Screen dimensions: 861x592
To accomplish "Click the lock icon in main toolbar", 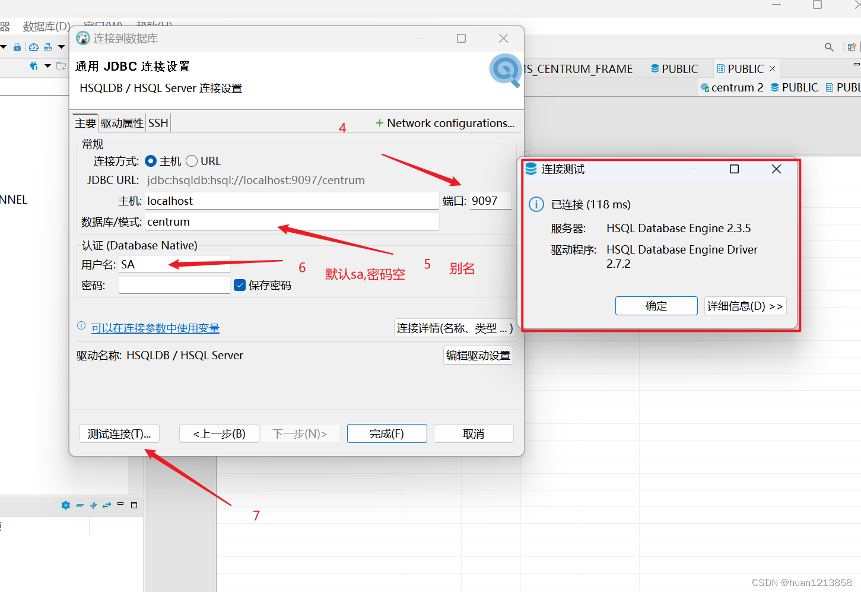I will pos(17,47).
